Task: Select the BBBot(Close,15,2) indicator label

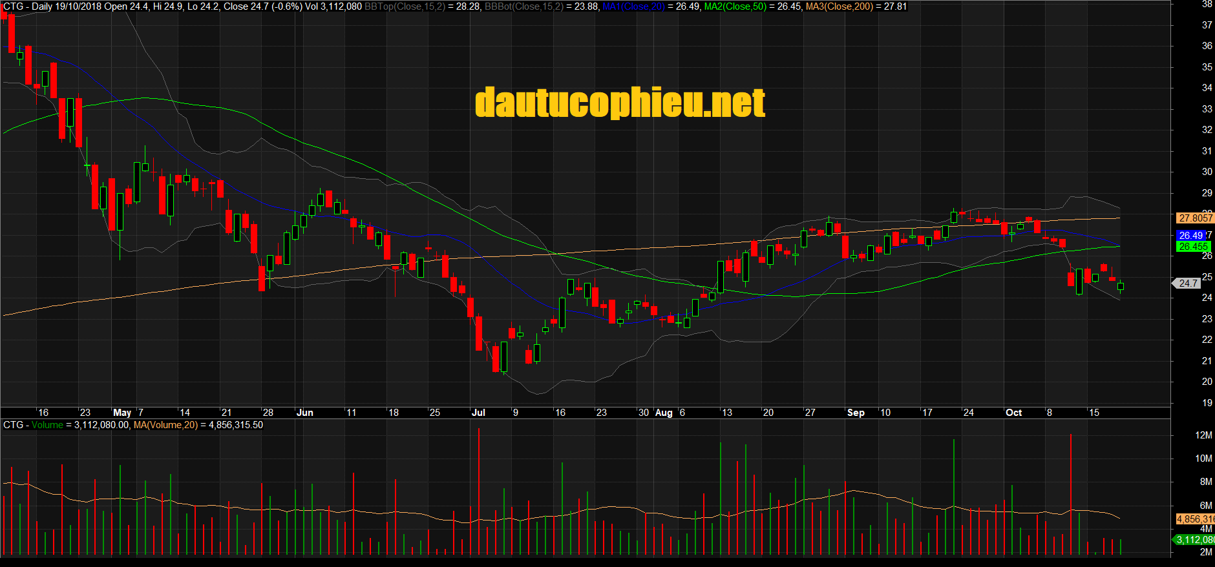Action: coord(524,6)
